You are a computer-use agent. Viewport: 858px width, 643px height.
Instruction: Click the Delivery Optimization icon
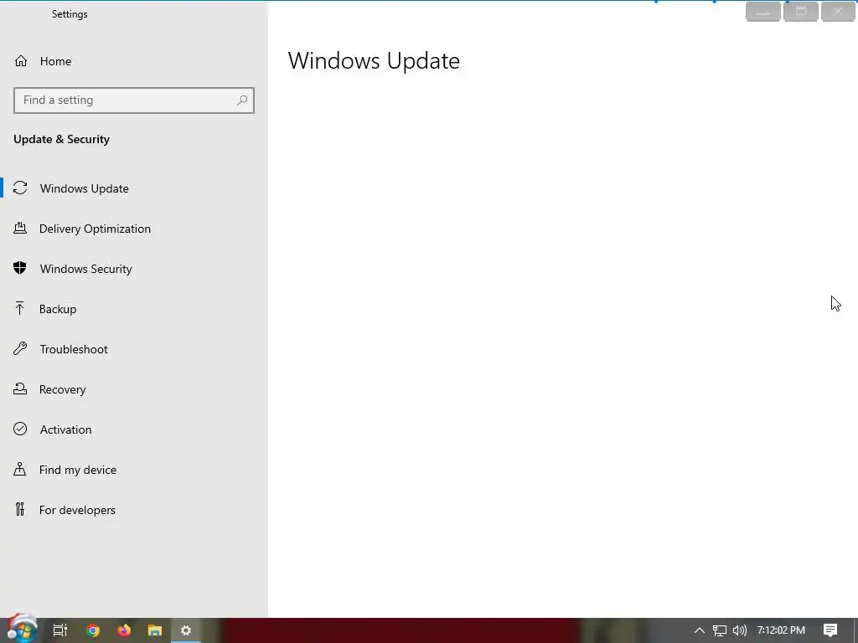[20, 228]
